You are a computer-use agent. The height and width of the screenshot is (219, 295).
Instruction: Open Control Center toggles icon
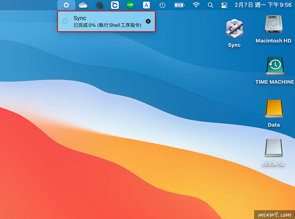point(224,5)
